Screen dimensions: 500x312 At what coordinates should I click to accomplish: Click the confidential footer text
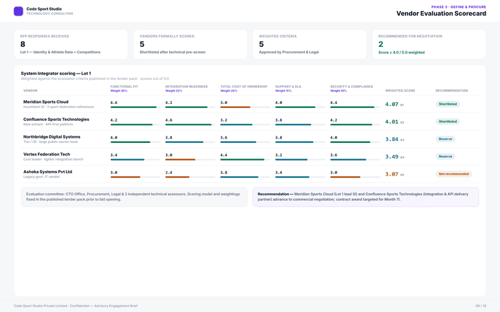pyautogui.click(x=76, y=305)
